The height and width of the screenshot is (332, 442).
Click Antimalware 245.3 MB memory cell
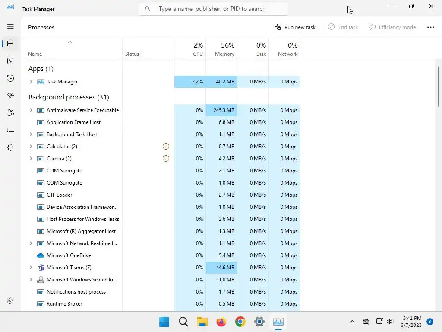click(x=221, y=110)
